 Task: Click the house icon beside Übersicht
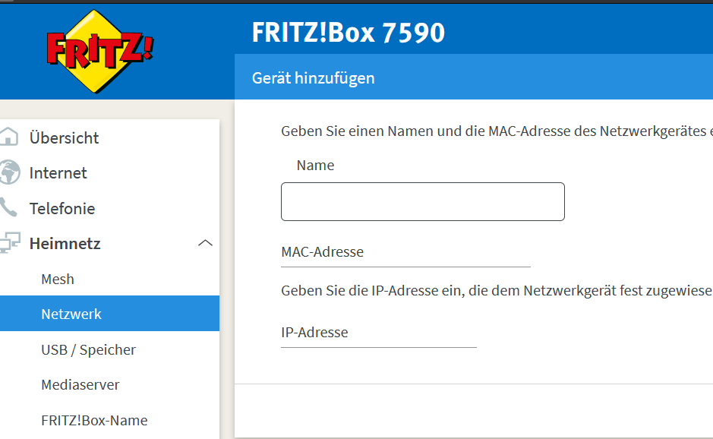(8, 137)
